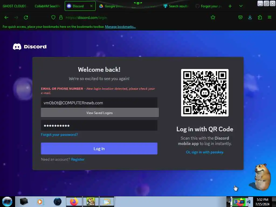The image size is (276, 207).
Task: Switch to the GHOST CLOUDS tab
Action: pos(15,6)
